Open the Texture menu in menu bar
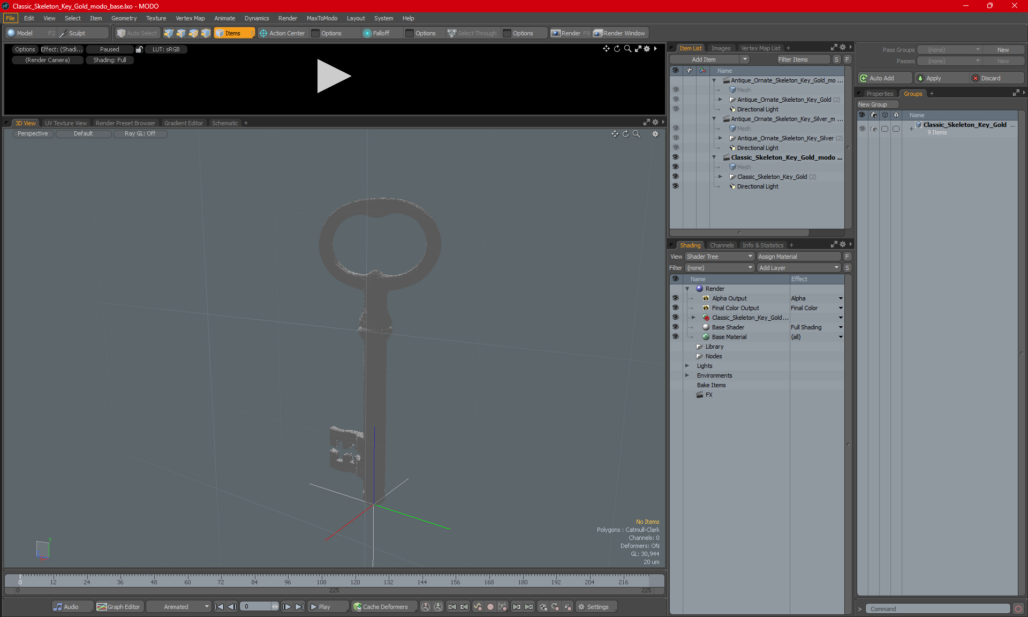The height and width of the screenshot is (617, 1028). click(155, 18)
